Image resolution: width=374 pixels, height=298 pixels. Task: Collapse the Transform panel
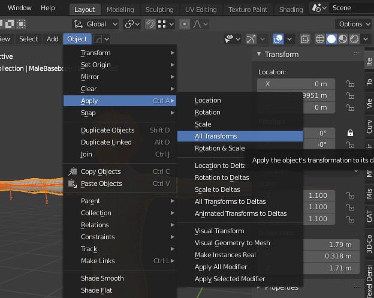[x=259, y=54]
